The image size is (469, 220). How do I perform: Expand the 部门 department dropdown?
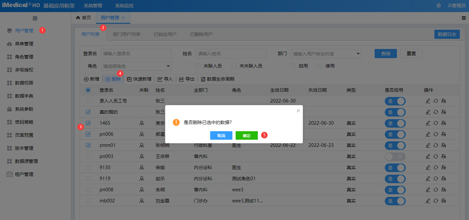326,53
